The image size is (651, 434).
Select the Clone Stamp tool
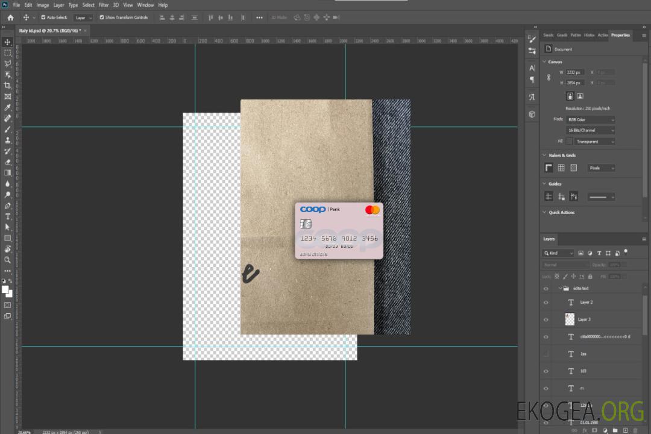click(7, 140)
